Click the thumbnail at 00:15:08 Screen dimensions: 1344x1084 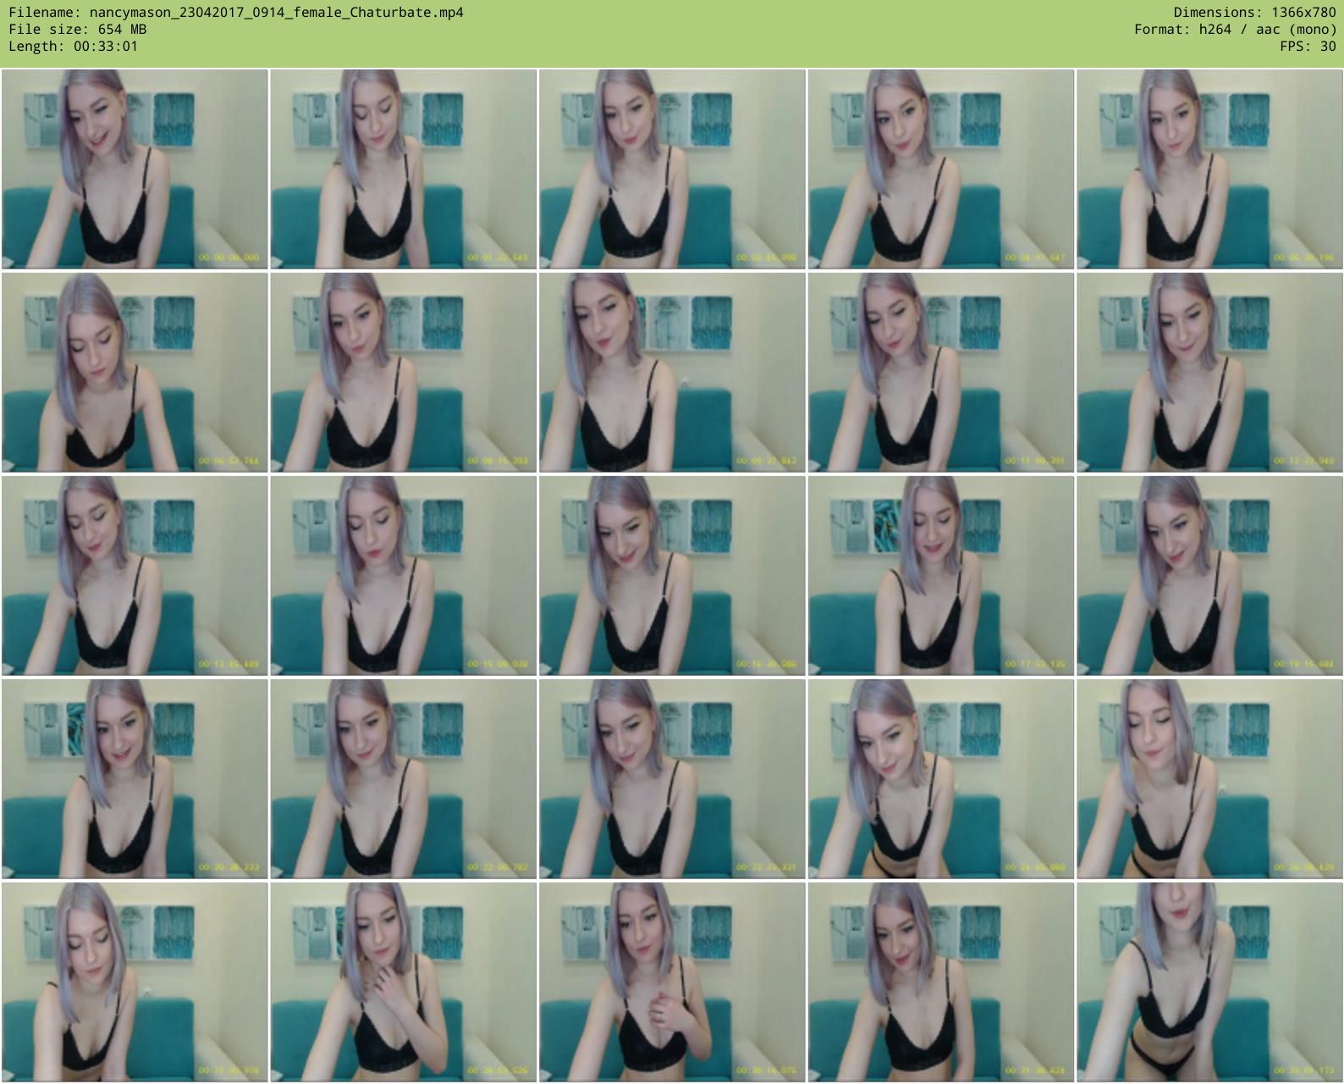point(403,576)
